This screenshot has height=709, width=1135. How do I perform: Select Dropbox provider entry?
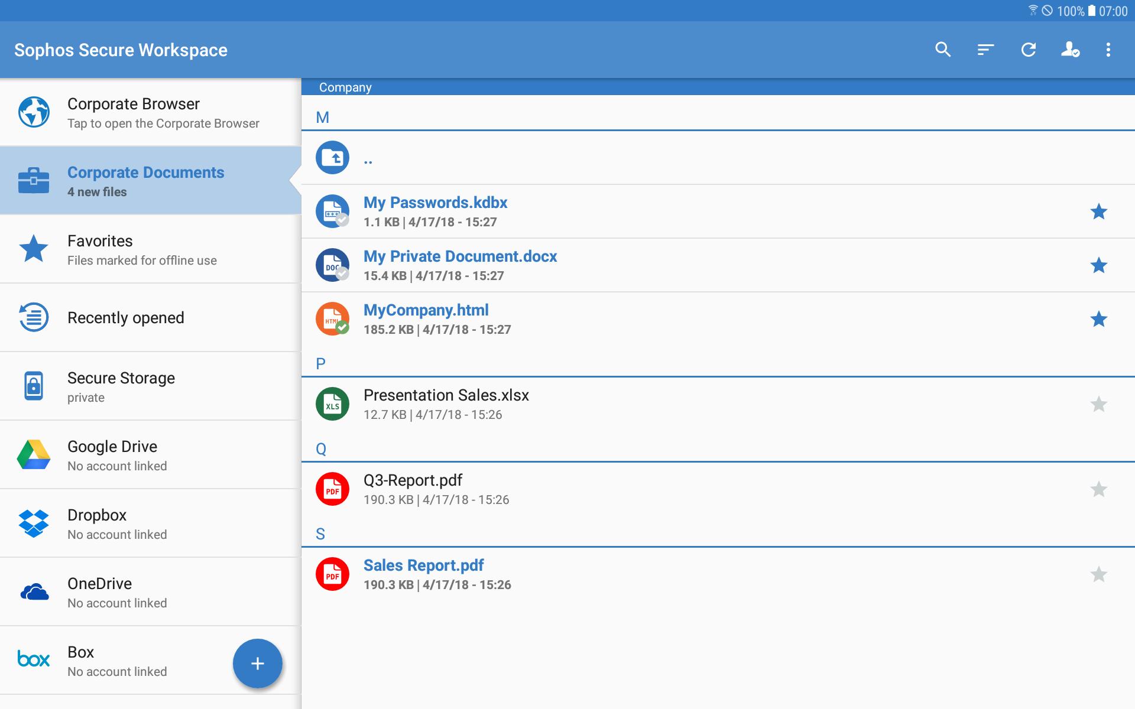click(150, 523)
